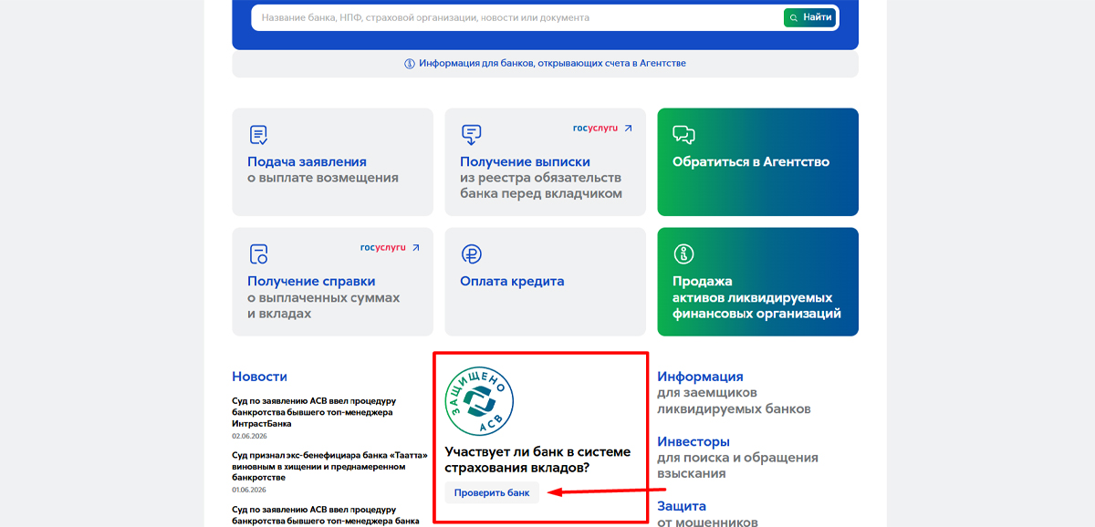Click the certificate icon in Получение справки card

(258, 254)
